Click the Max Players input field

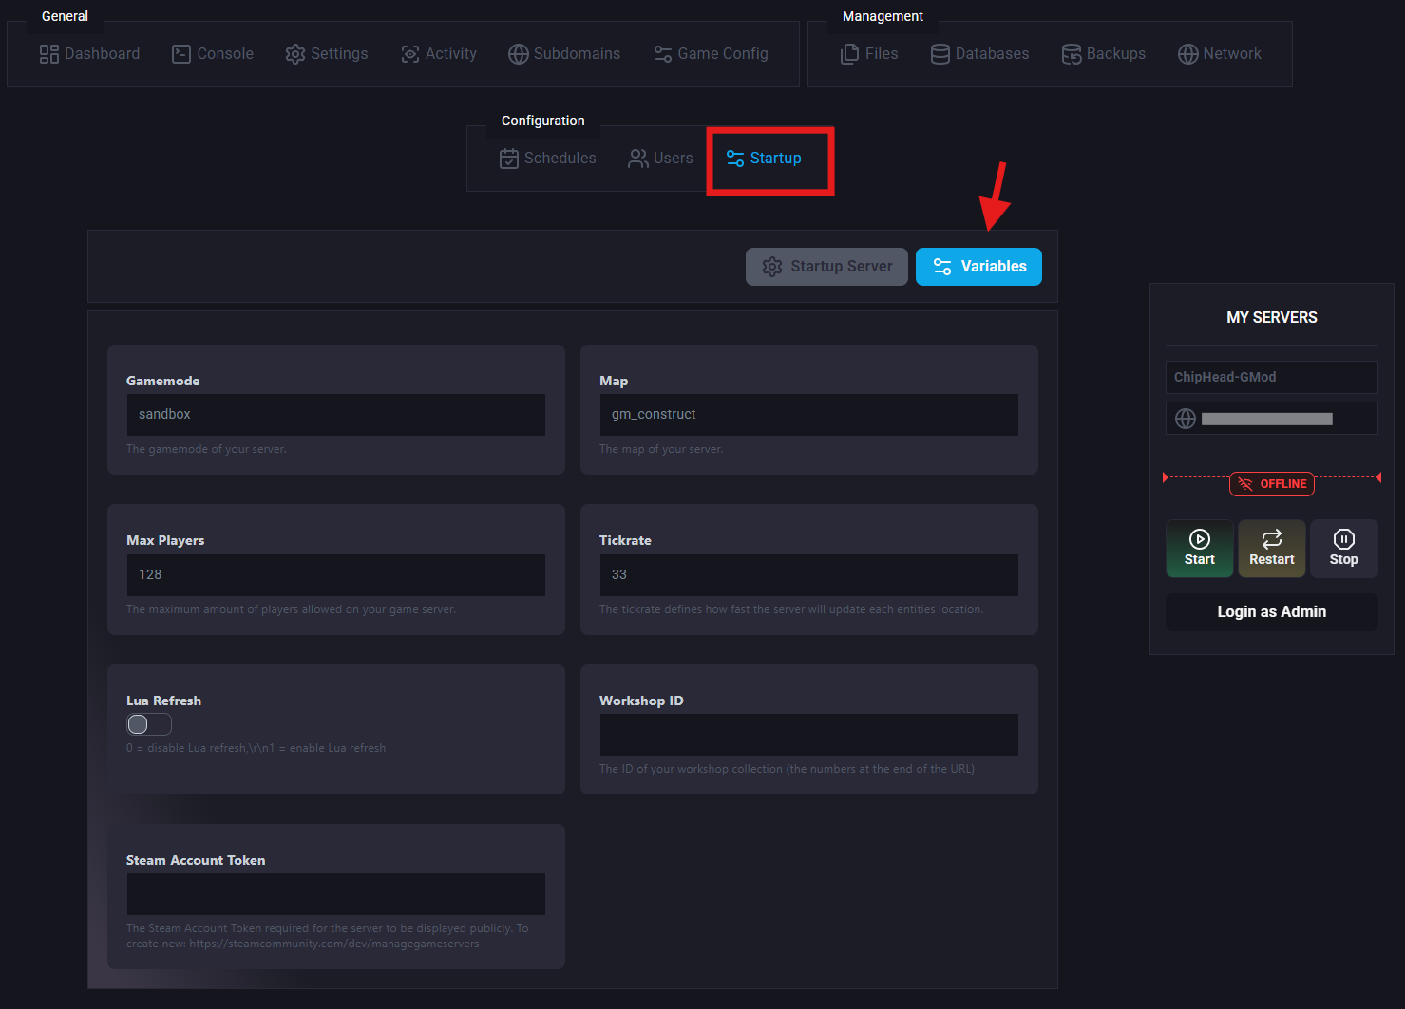point(336,575)
